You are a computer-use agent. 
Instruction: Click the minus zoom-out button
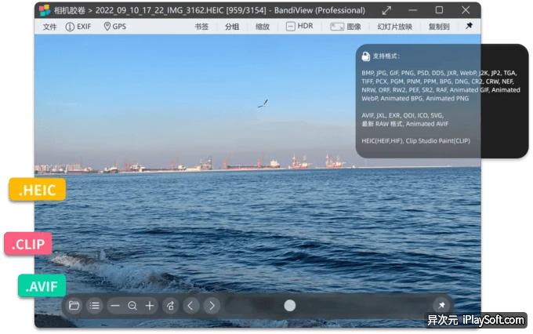click(x=115, y=306)
